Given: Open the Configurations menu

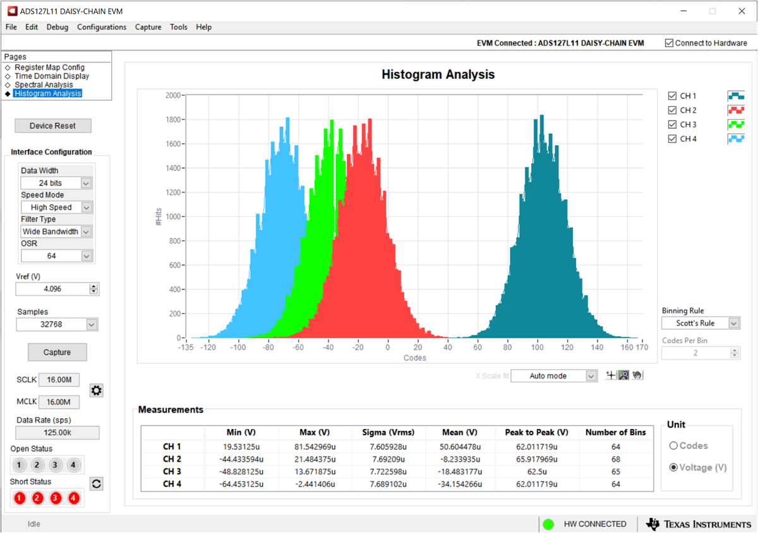Looking at the screenshot, I should pos(102,27).
